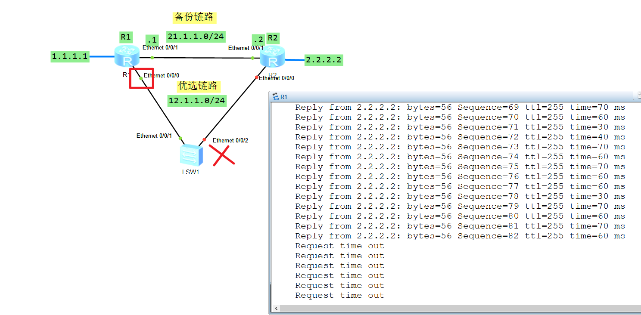Click the eNSP icon in R1 terminal title bar
Image resolution: width=641 pixels, height=315 pixels.
coord(275,96)
